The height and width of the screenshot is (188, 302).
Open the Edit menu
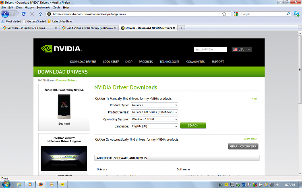tap(11, 8)
